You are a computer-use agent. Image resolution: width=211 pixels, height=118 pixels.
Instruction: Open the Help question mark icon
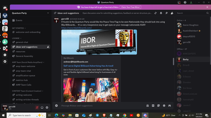pyautogui.click(x=185, y=2)
